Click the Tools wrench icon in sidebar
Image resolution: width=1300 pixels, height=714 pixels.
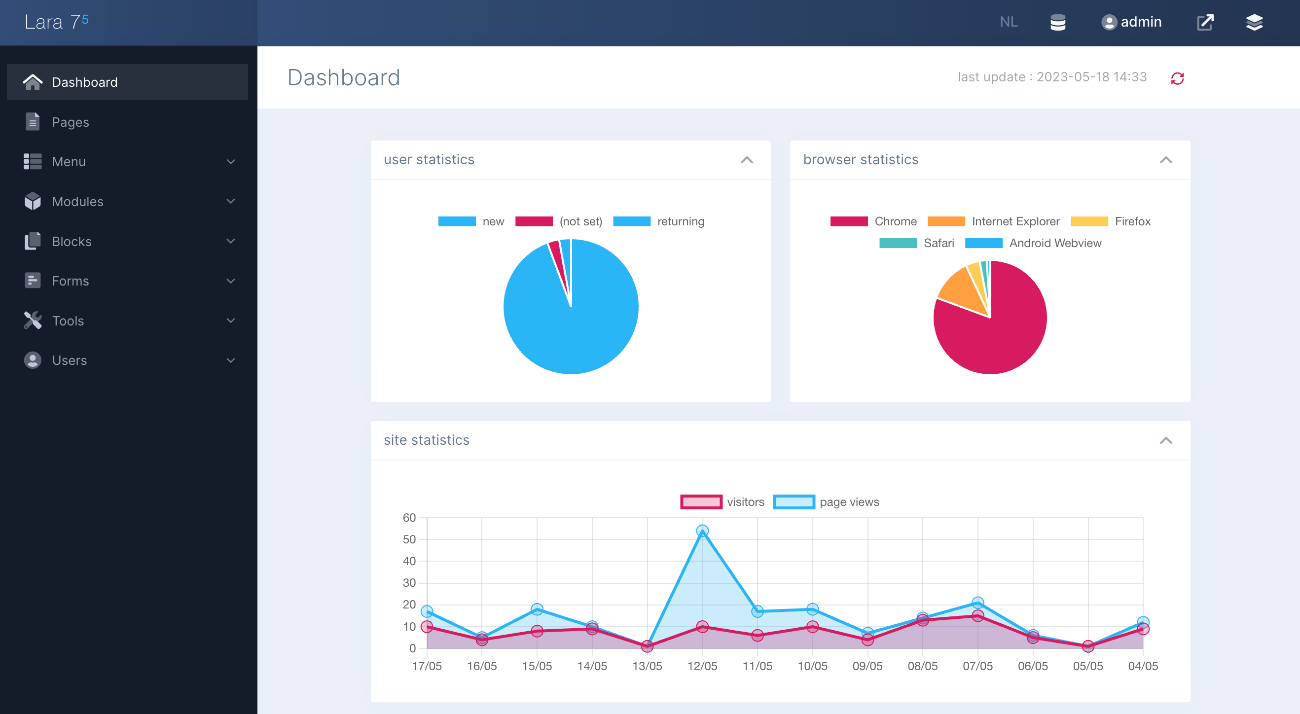[33, 321]
